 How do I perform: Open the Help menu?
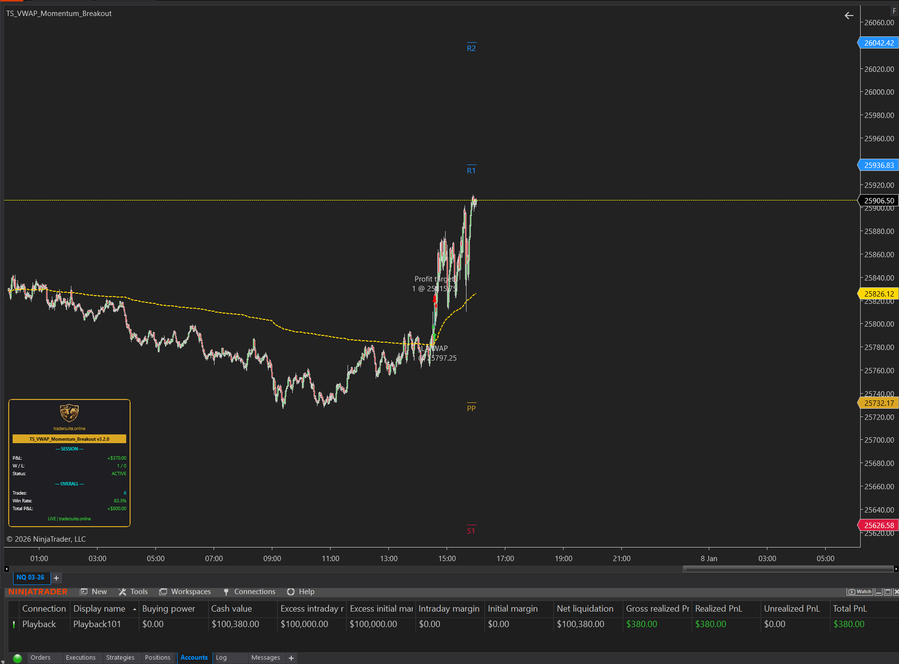[x=300, y=591]
